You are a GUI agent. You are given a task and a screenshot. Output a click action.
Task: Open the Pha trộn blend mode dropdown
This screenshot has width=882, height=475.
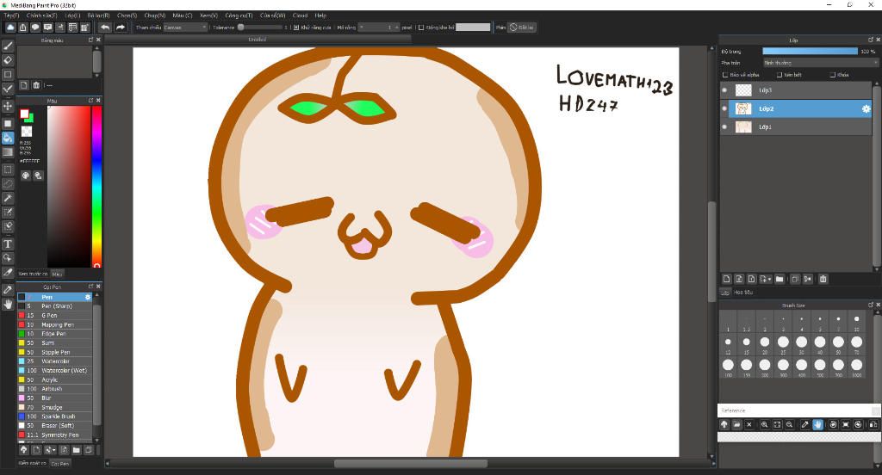pos(820,63)
